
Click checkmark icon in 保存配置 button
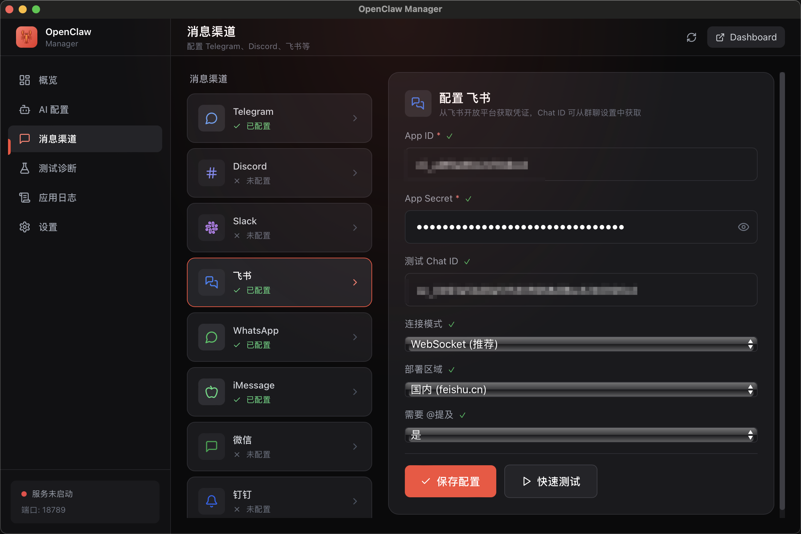(425, 481)
